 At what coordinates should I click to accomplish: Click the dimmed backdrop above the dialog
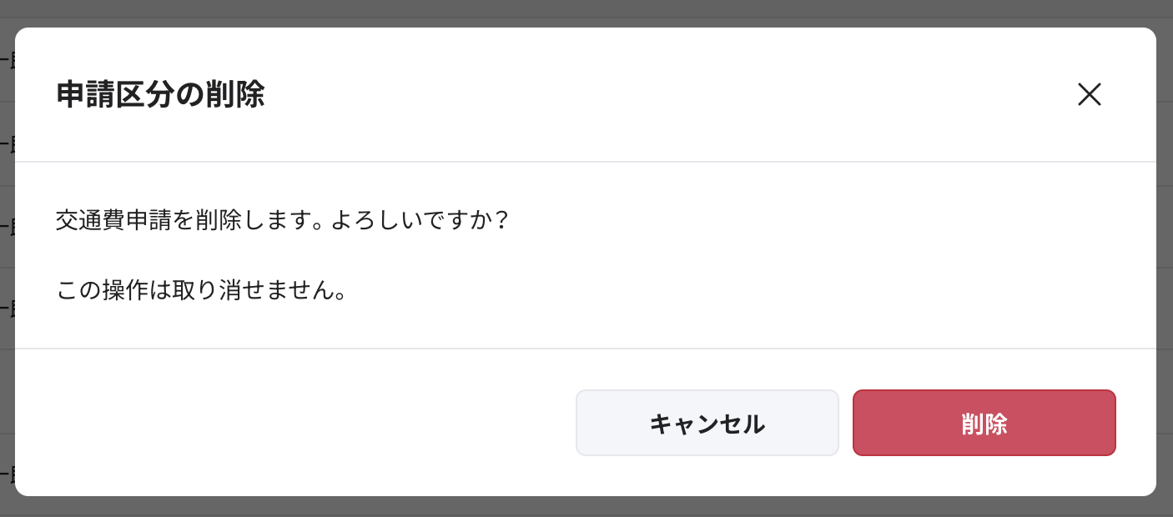[584, 12]
